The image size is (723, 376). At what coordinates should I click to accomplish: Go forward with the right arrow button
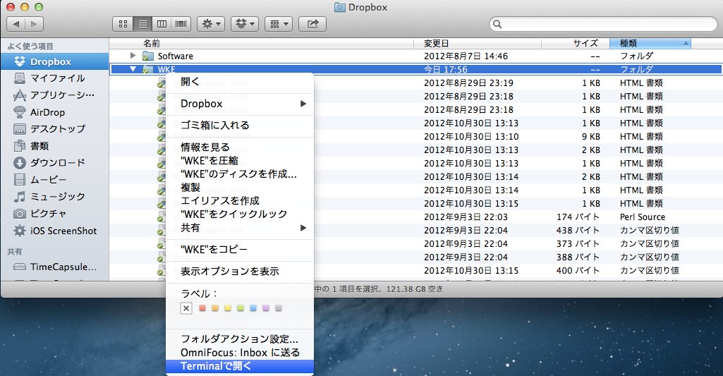[34, 23]
